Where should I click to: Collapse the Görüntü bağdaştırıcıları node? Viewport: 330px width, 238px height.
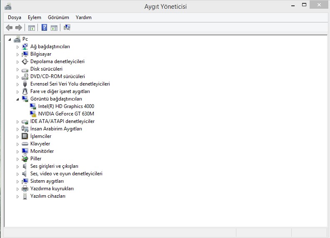[x=17, y=99]
